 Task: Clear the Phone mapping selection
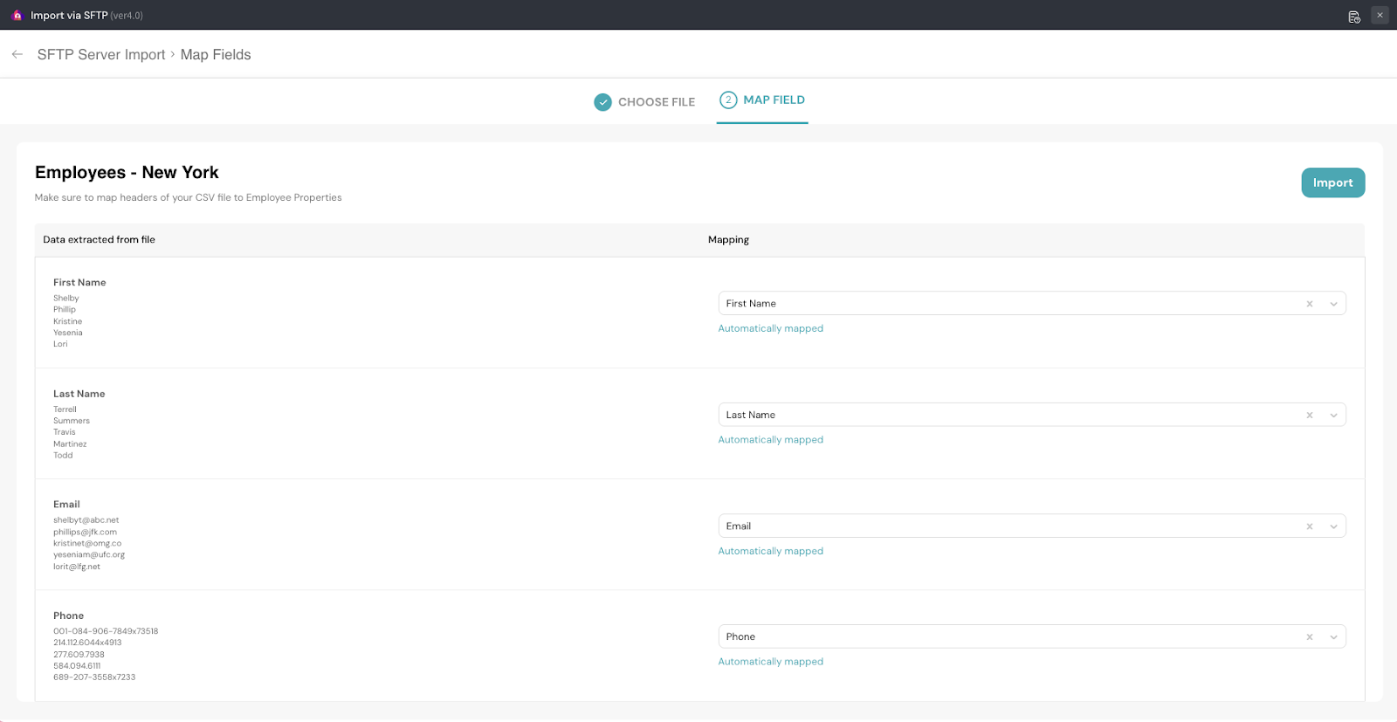point(1309,637)
